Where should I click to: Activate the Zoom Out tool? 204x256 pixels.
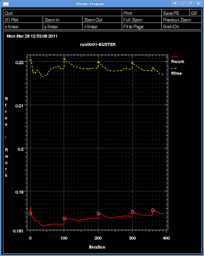click(102, 20)
